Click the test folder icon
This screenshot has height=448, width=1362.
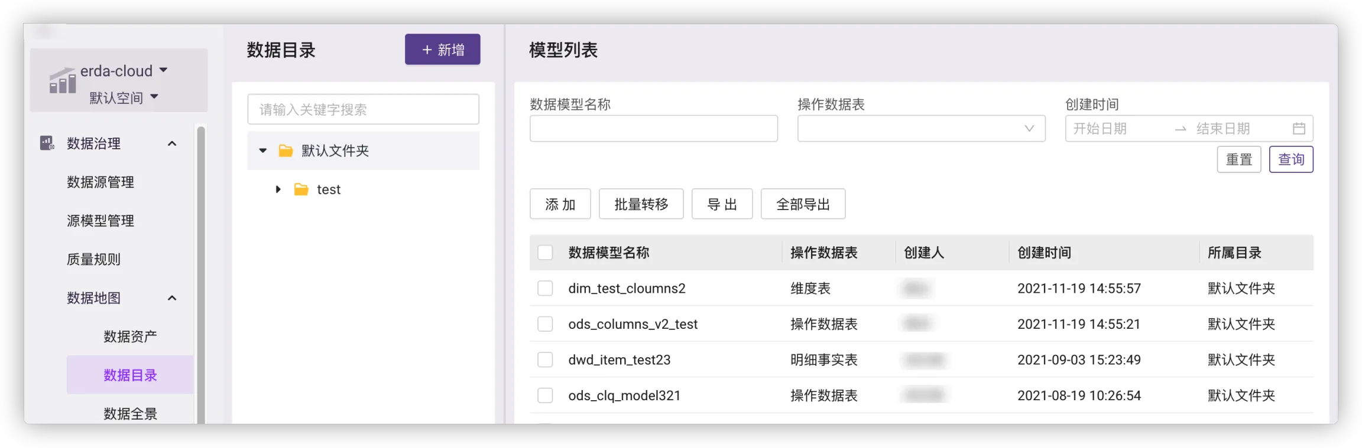(301, 189)
